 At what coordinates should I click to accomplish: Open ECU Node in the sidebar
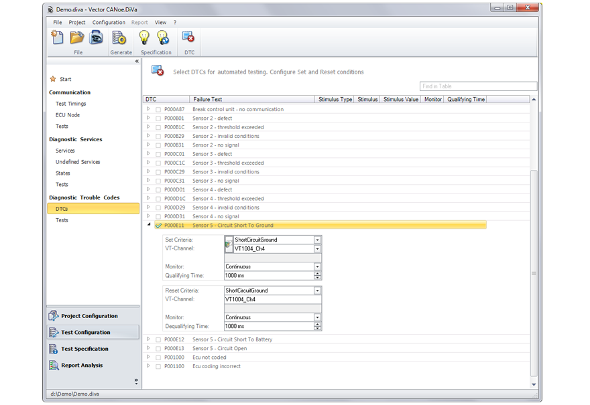click(68, 115)
